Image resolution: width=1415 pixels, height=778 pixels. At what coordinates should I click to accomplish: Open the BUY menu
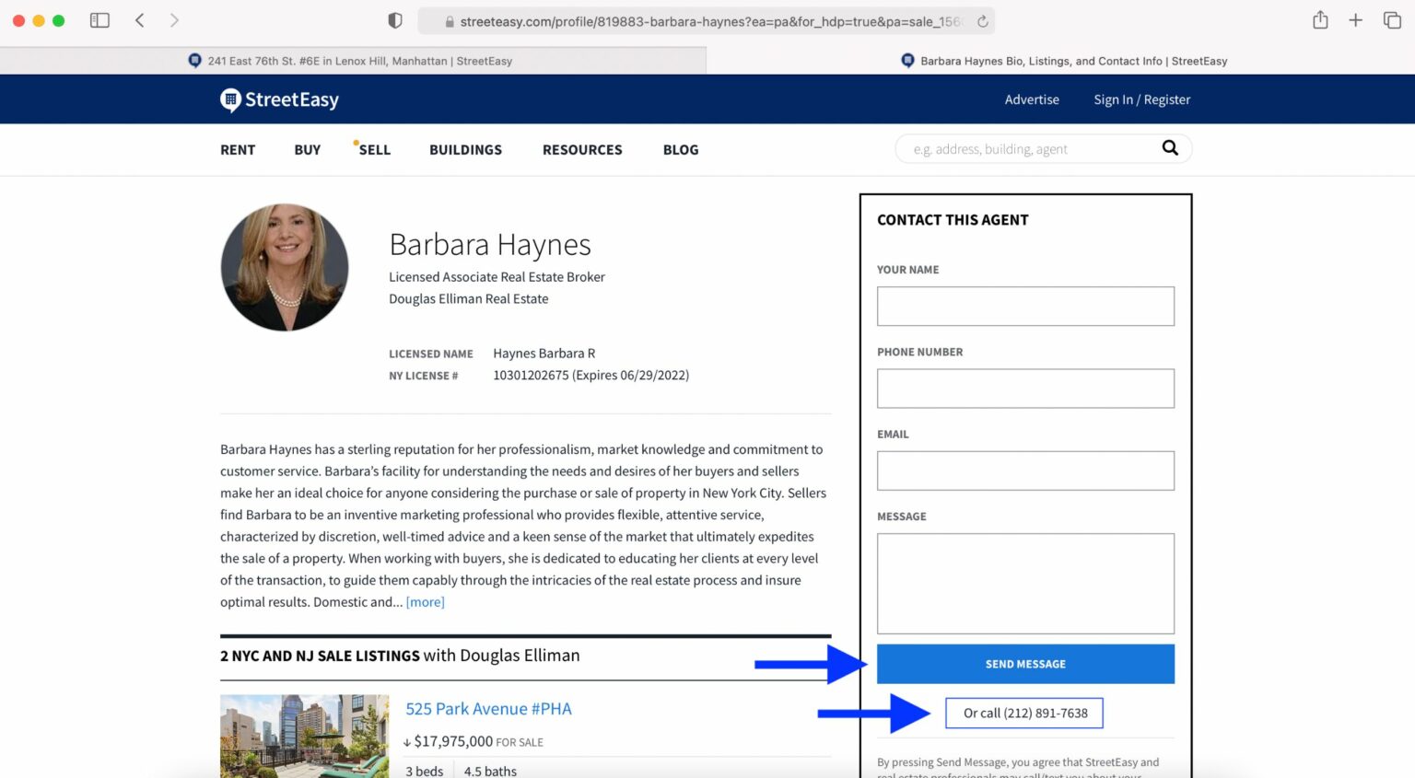(308, 149)
